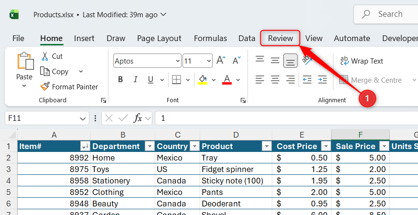Open the Sale Price column filter
418x215 pixels.
coord(384,146)
